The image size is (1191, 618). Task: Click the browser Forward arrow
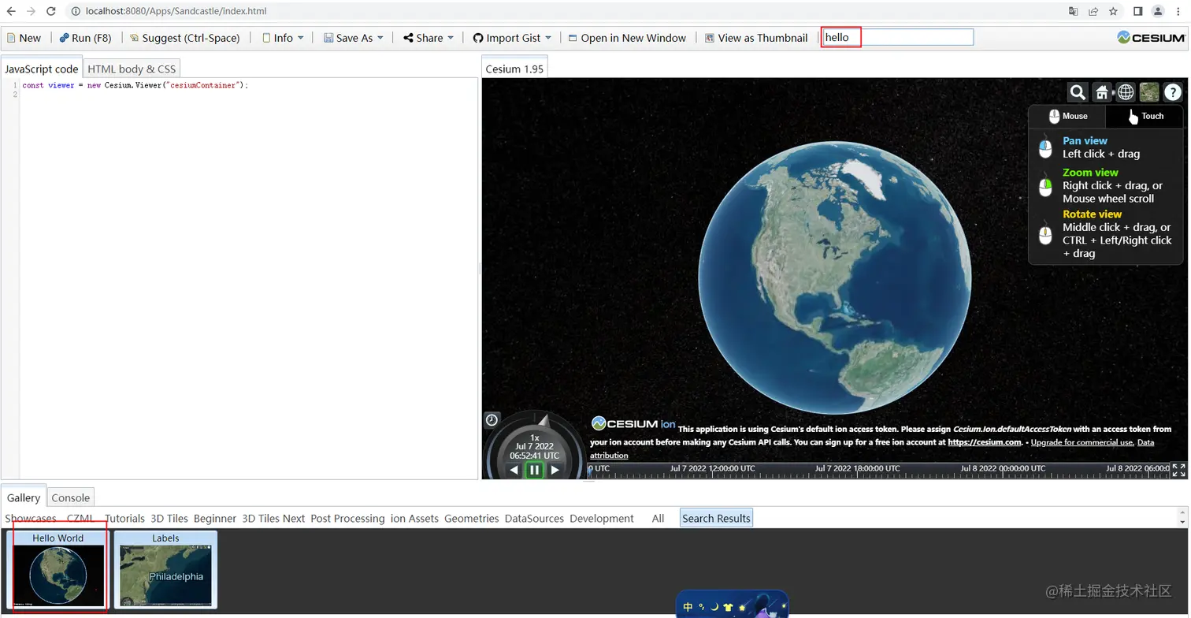pos(31,11)
